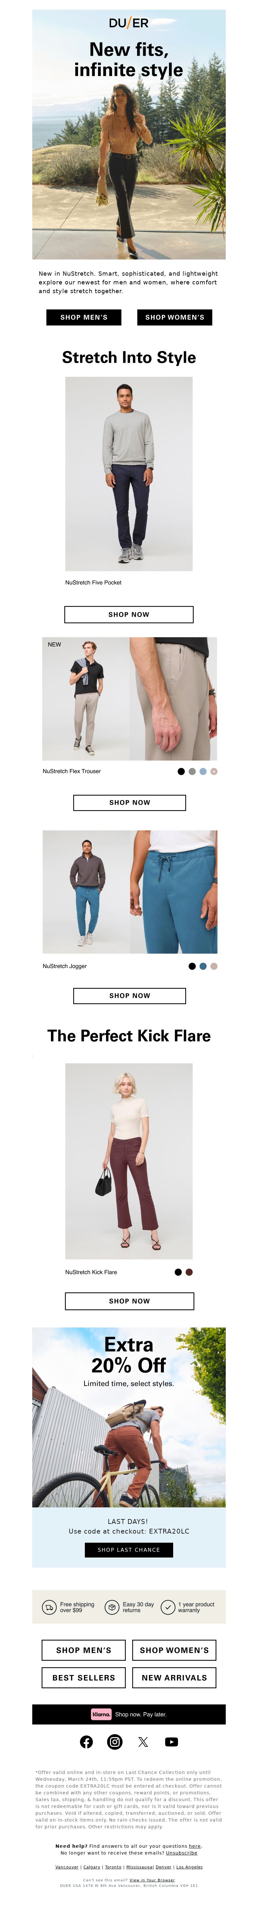Open the YouTube icon in the footer
Viewport: 258px width, 1906px height.
pyautogui.click(x=172, y=1741)
